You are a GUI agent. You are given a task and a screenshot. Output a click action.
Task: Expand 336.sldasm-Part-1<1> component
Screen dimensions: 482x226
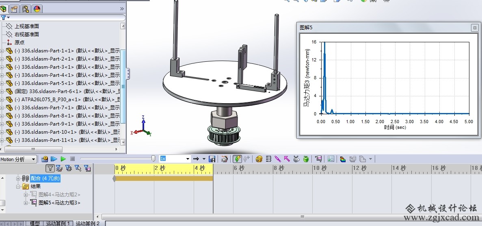point(2,51)
